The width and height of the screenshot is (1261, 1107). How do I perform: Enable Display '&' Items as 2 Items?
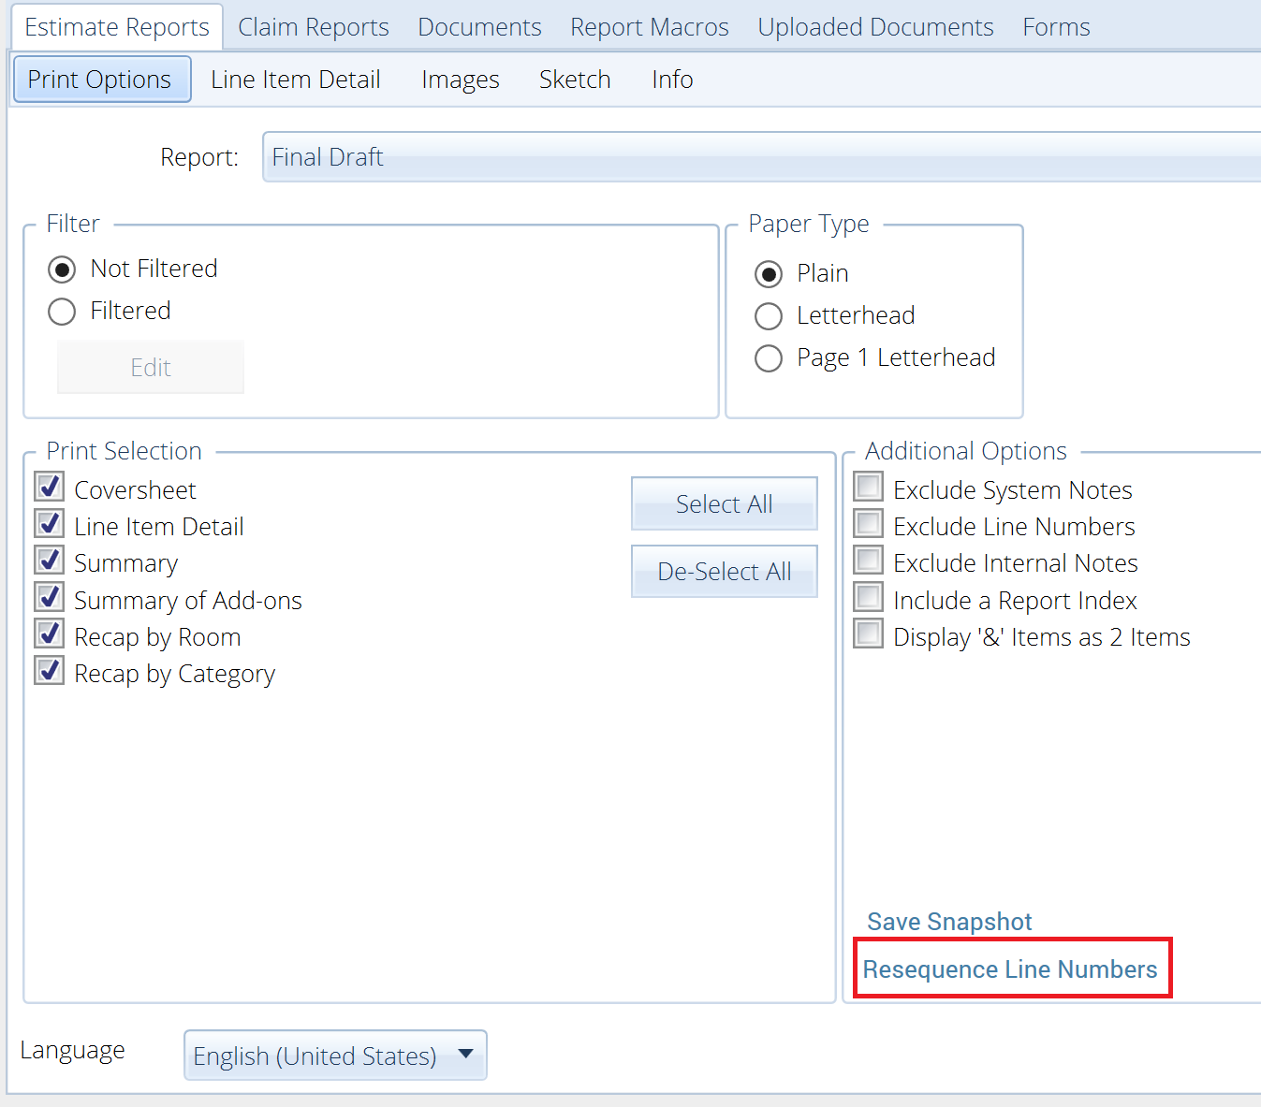(x=869, y=634)
